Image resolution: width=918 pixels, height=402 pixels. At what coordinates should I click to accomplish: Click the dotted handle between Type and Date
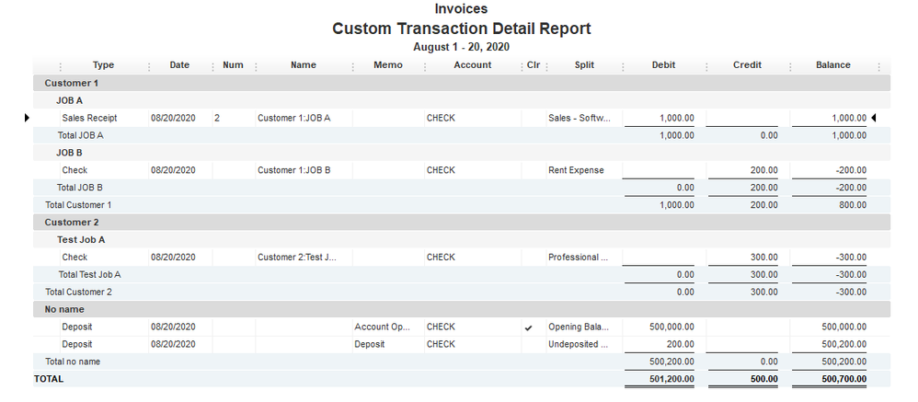pos(150,66)
